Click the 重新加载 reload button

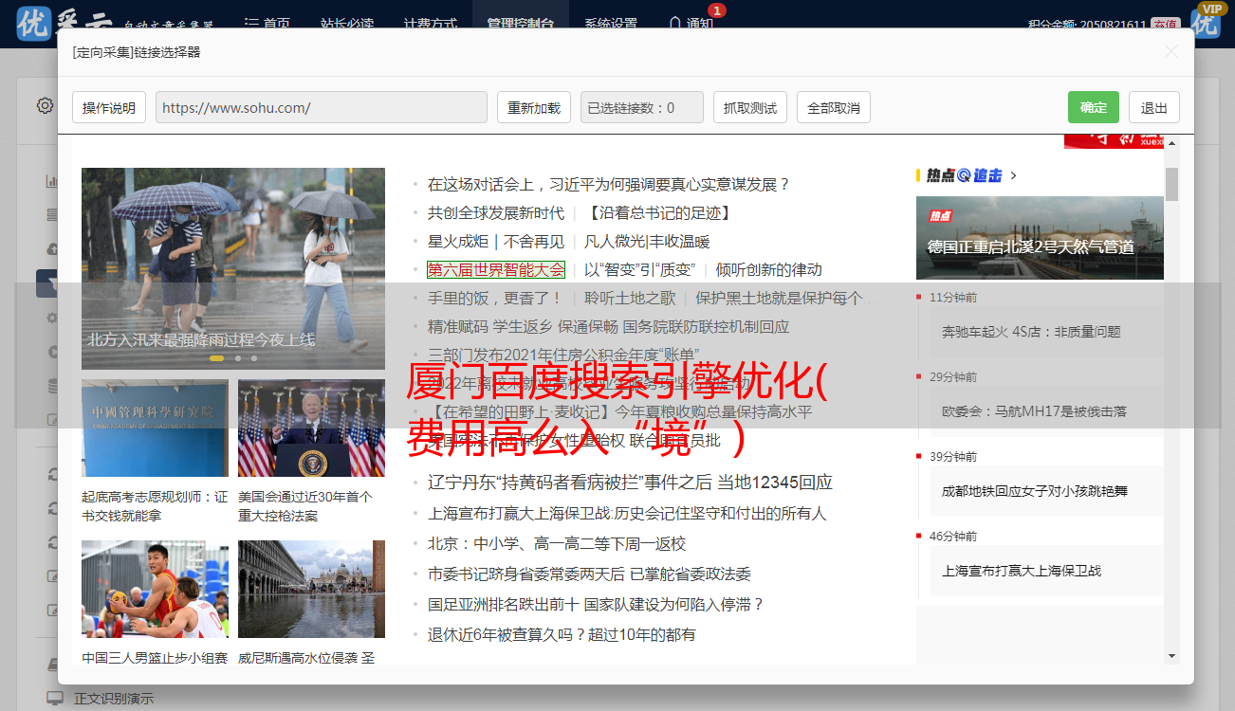(534, 107)
